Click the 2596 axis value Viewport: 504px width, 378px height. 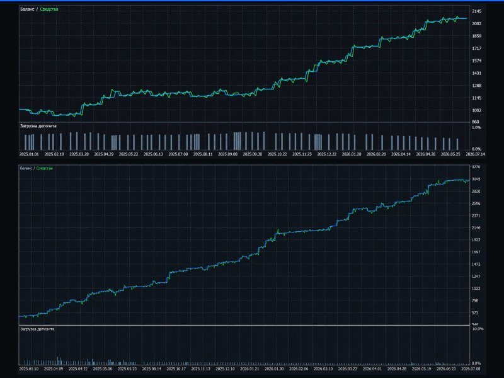[476, 203]
